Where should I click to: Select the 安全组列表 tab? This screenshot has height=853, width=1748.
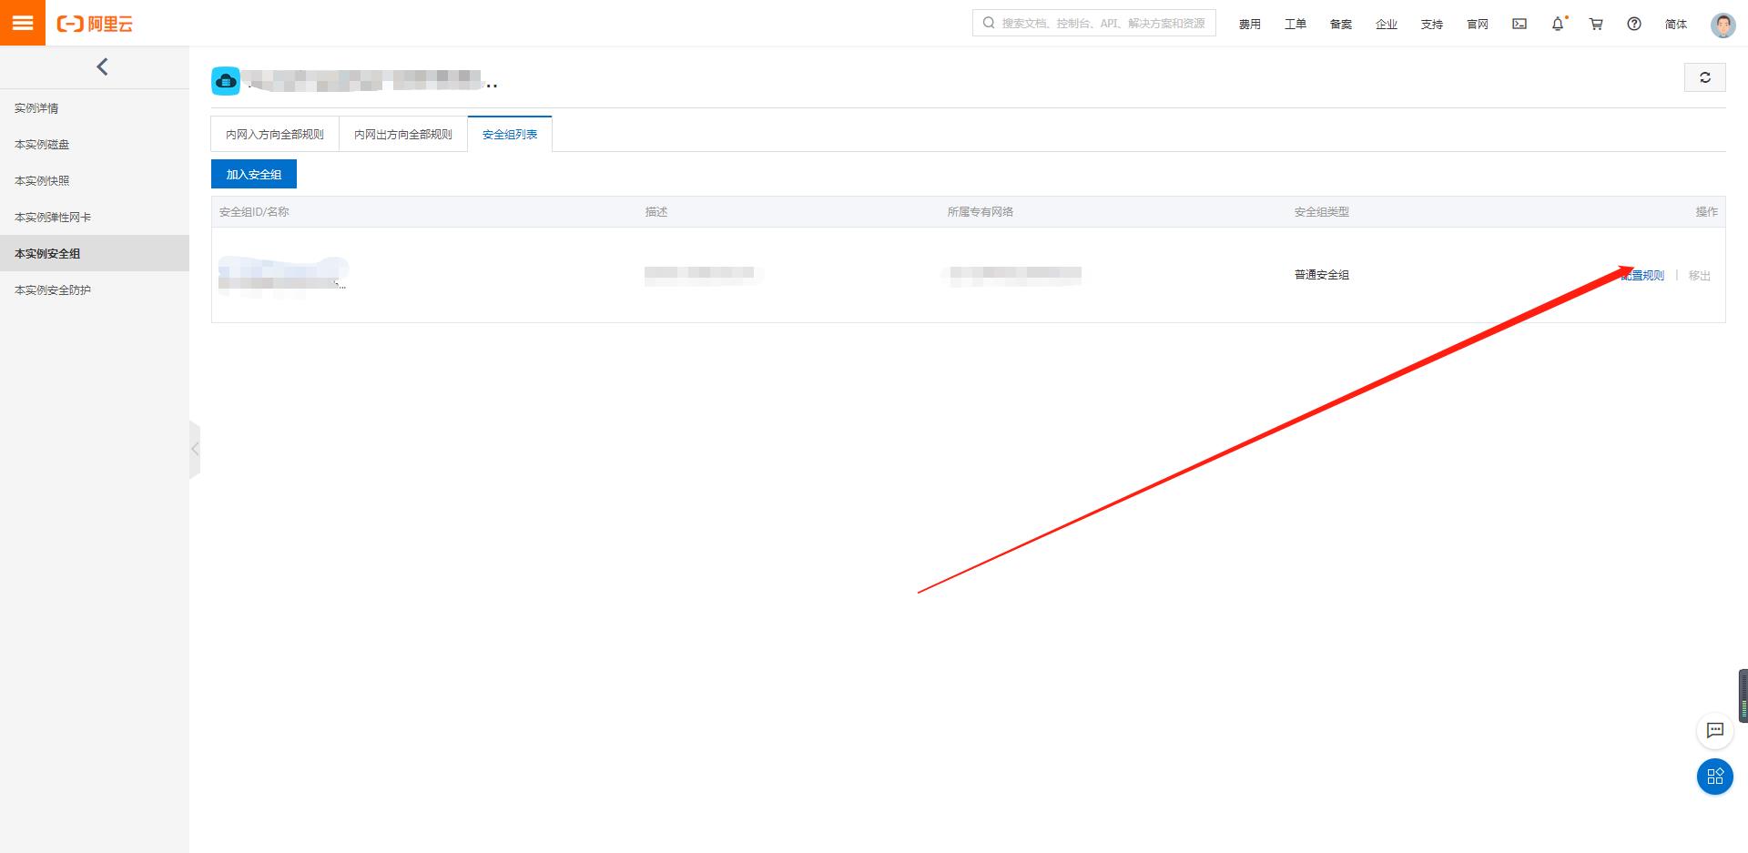click(x=510, y=134)
